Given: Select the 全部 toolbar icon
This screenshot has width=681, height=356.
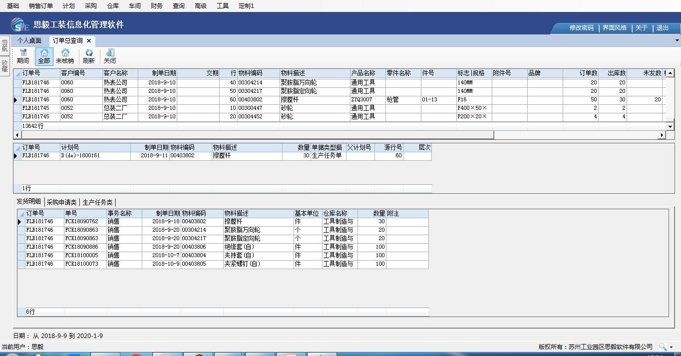Looking at the screenshot, I should (x=44, y=56).
